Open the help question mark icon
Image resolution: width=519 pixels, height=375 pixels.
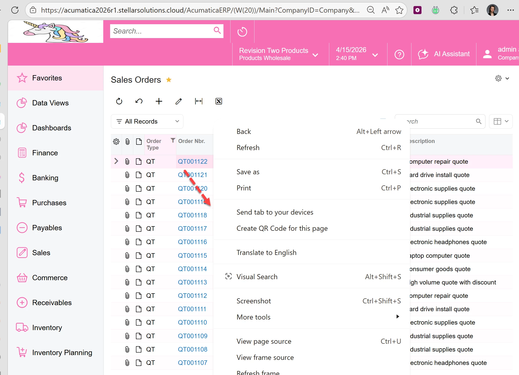(x=399, y=54)
